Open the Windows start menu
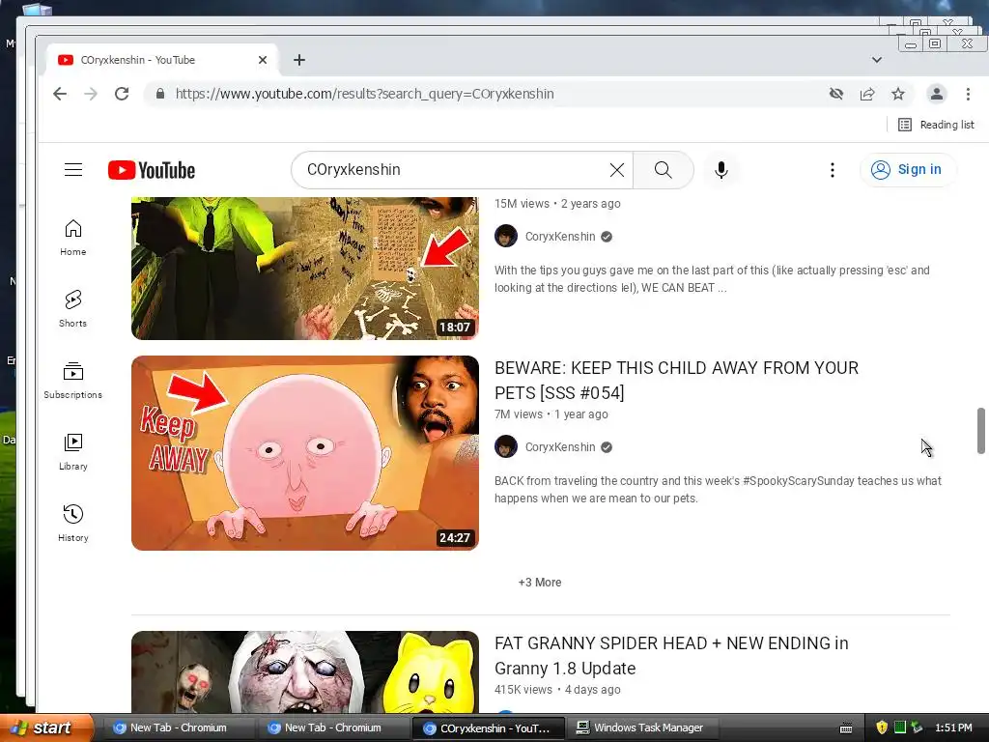Screen dimensions: 989x742 [46, 728]
